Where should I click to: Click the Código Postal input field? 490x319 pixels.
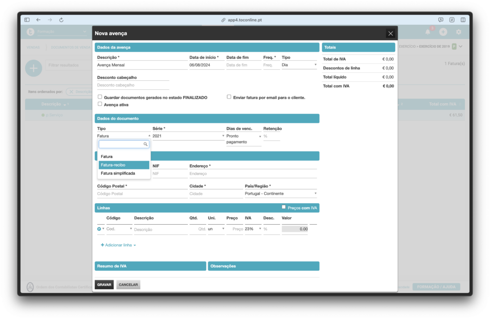(142, 194)
